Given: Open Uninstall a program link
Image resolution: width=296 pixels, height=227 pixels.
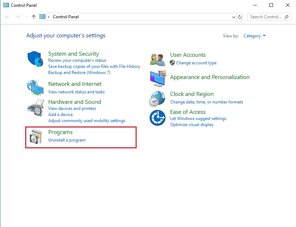Looking at the screenshot, I should [x=67, y=140].
